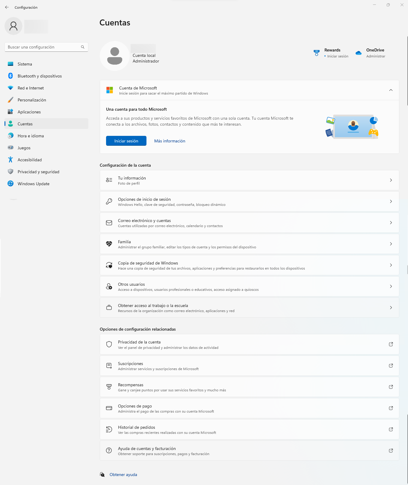This screenshot has width=408, height=485.
Task: Click the question mark icon for Ayuda de cuentas
Action: (x=109, y=451)
